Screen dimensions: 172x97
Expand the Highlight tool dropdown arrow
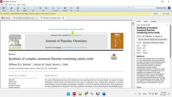pyautogui.click(x=28, y=8)
